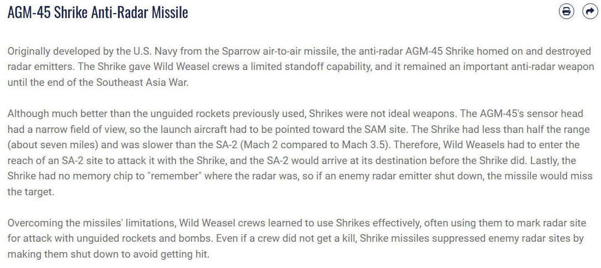Click the printer icon to print article

tap(567, 11)
